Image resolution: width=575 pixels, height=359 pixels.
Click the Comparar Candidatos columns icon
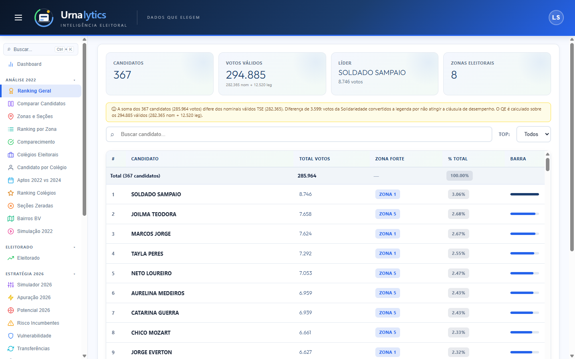coord(11,104)
